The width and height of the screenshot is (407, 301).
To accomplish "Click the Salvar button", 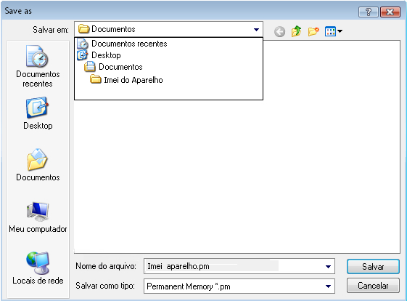I will click(x=373, y=266).
